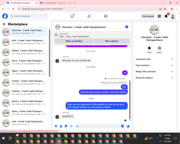
Task: Open new browser tab plus button
Action: click(x=75, y=3)
